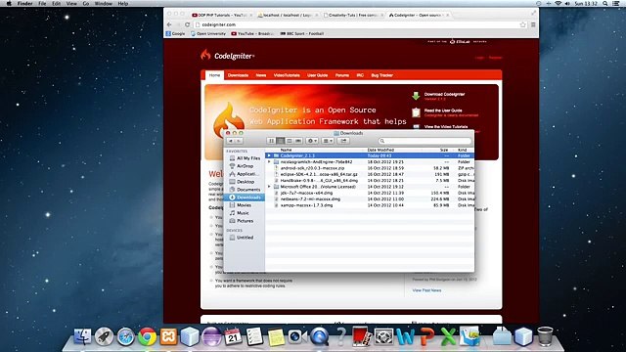Click Read the User Guide link
Viewport: 626px width, 352px height.
tap(443, 110)
